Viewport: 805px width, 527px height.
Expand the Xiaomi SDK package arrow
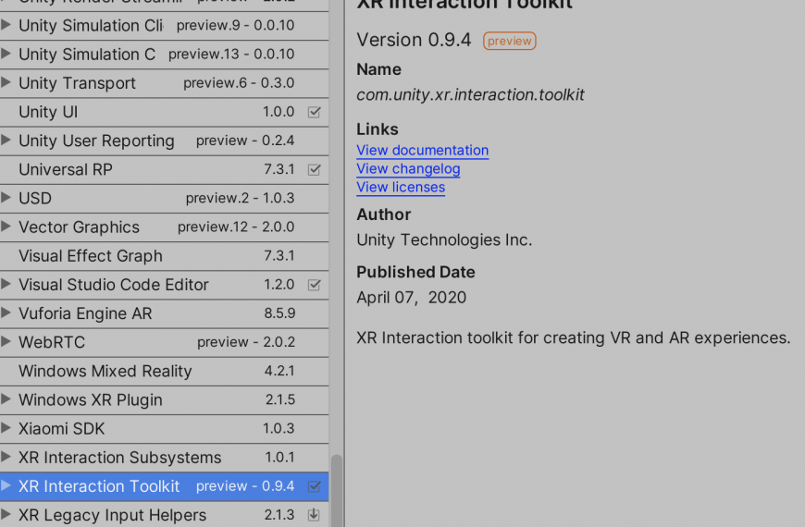6,427
